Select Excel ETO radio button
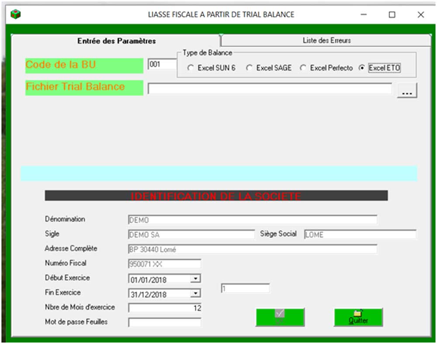437x344 pixels. coord(361,68)
